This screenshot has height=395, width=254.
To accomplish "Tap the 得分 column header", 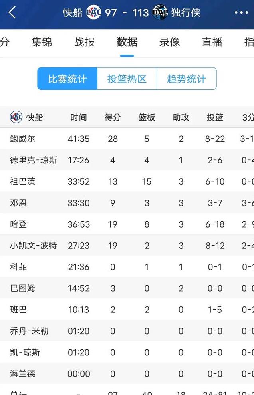I will pos(113,117).
